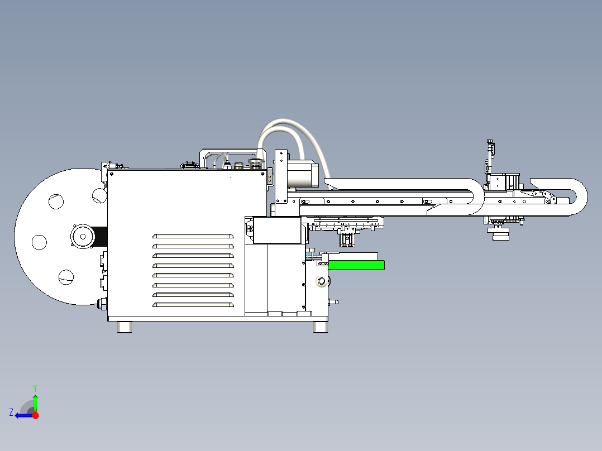
Task: Select the black belt strip beside the reel hub
Action: click(101, 237)
